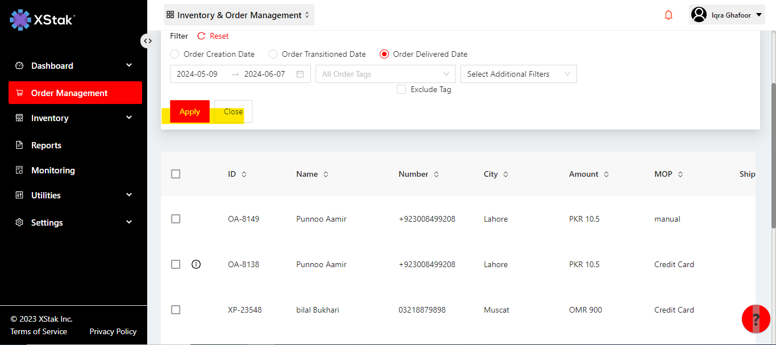Viewport: 776px width, 345px height.
Task: Click the XStak logo
Action: [x=42, y=20]
